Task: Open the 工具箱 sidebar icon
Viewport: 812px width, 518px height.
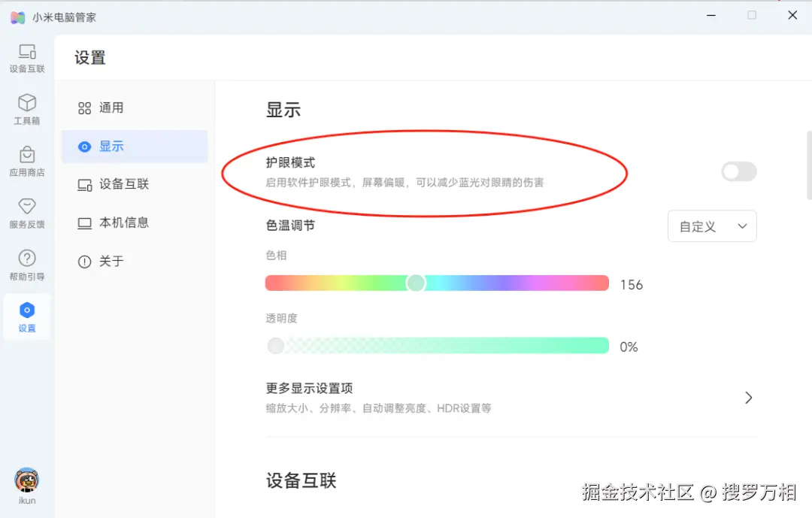Action: click(27, 109)
